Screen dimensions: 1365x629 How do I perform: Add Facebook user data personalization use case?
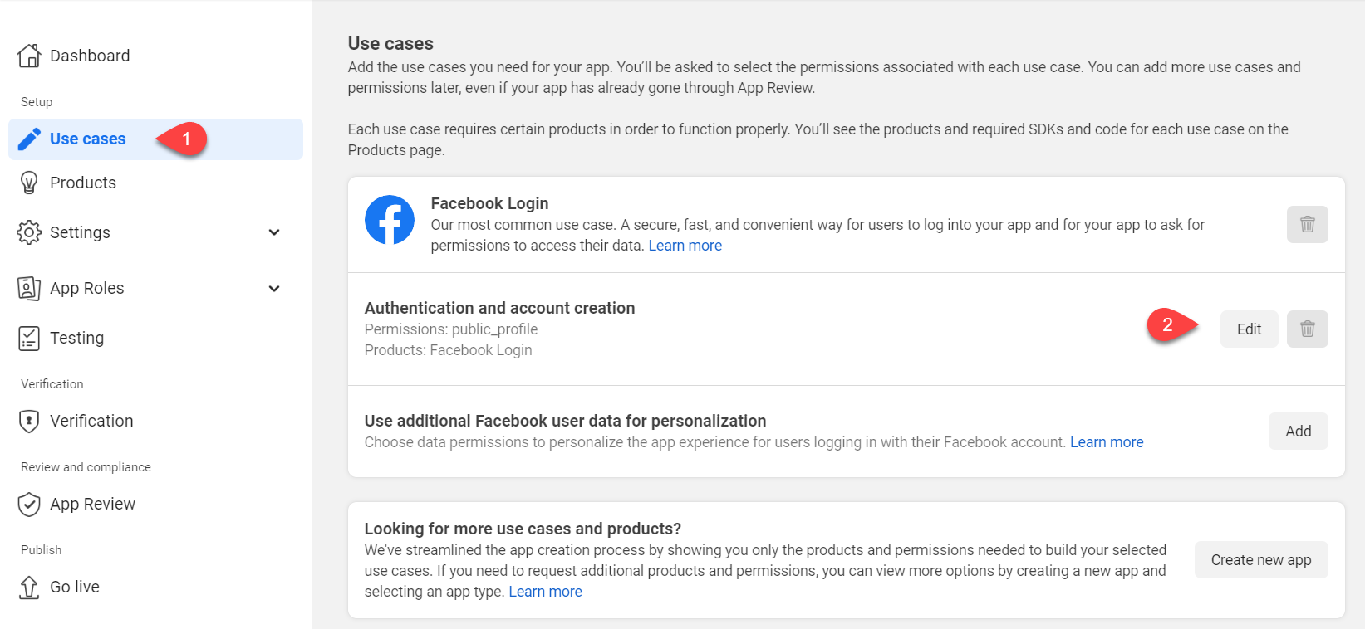tap(1298, 431)
